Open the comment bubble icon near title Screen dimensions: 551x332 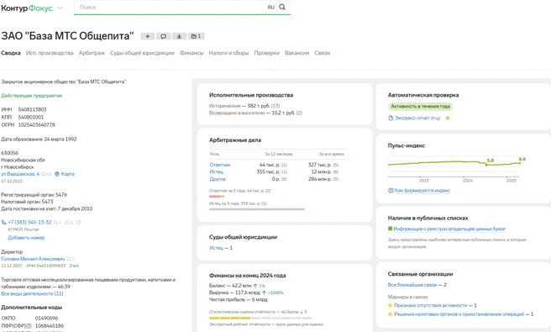(x=164, y=36)
